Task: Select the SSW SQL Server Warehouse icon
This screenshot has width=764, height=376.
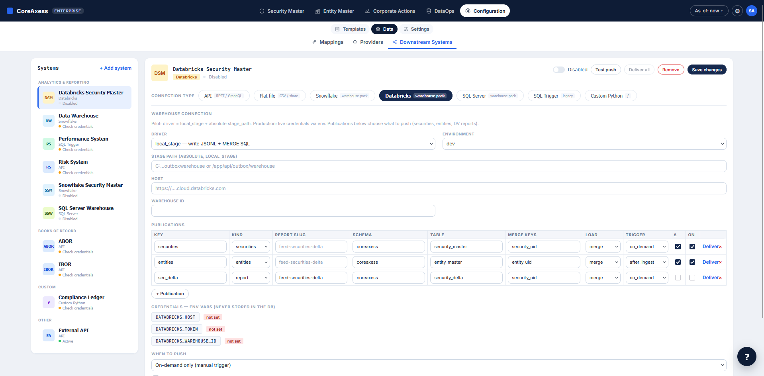Action: [x=49, y=213]
